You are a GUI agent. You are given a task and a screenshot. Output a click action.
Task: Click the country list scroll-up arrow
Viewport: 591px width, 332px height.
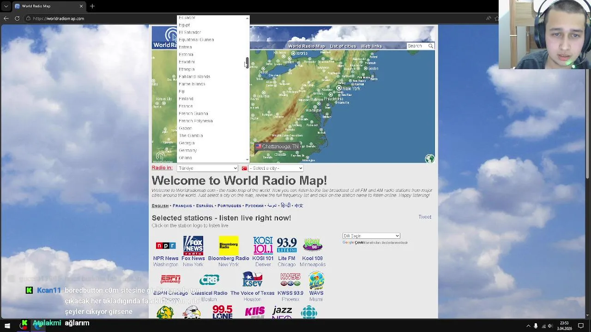247,18
